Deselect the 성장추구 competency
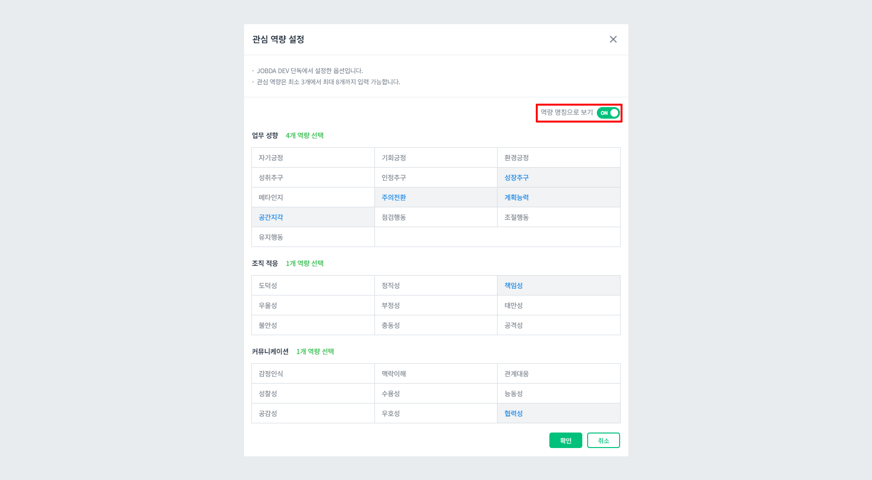Viewport: 872px width, 480px height. pyautogui.click(x=516, y=177)
